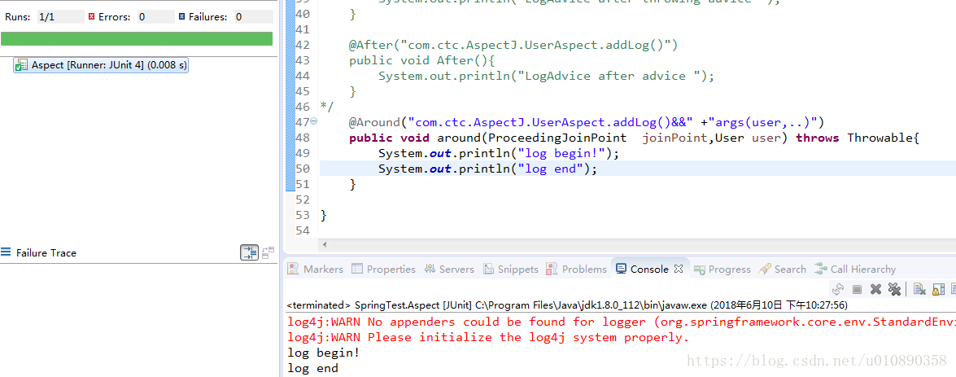Close the Console tab with its X
Viewport: 956px width, 377px height.
678,269
